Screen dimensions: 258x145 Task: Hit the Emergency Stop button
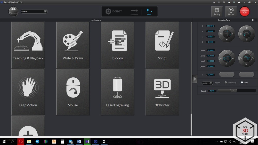click(245, 11)
